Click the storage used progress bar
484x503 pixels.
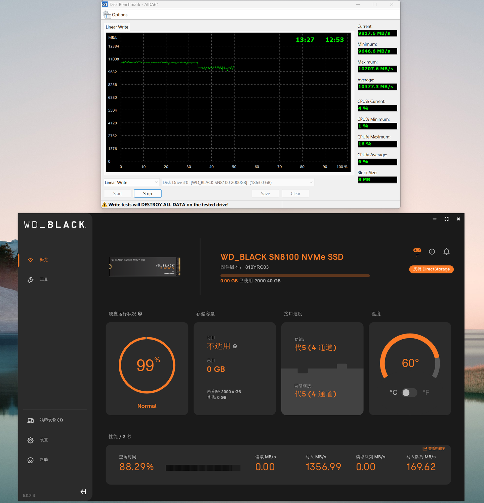295,276
